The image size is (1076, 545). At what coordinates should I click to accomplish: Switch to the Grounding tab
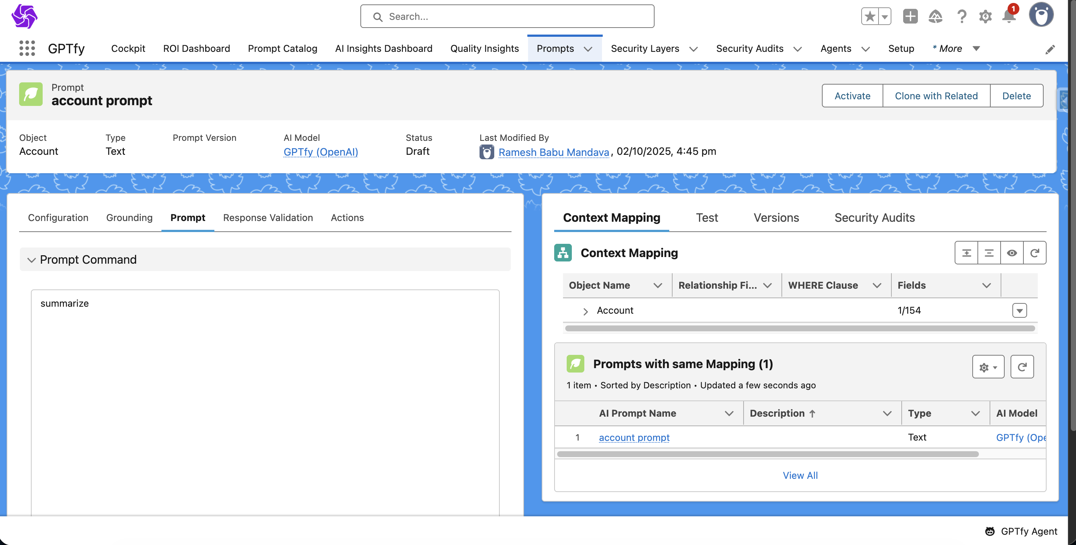[x=129, y=218]
